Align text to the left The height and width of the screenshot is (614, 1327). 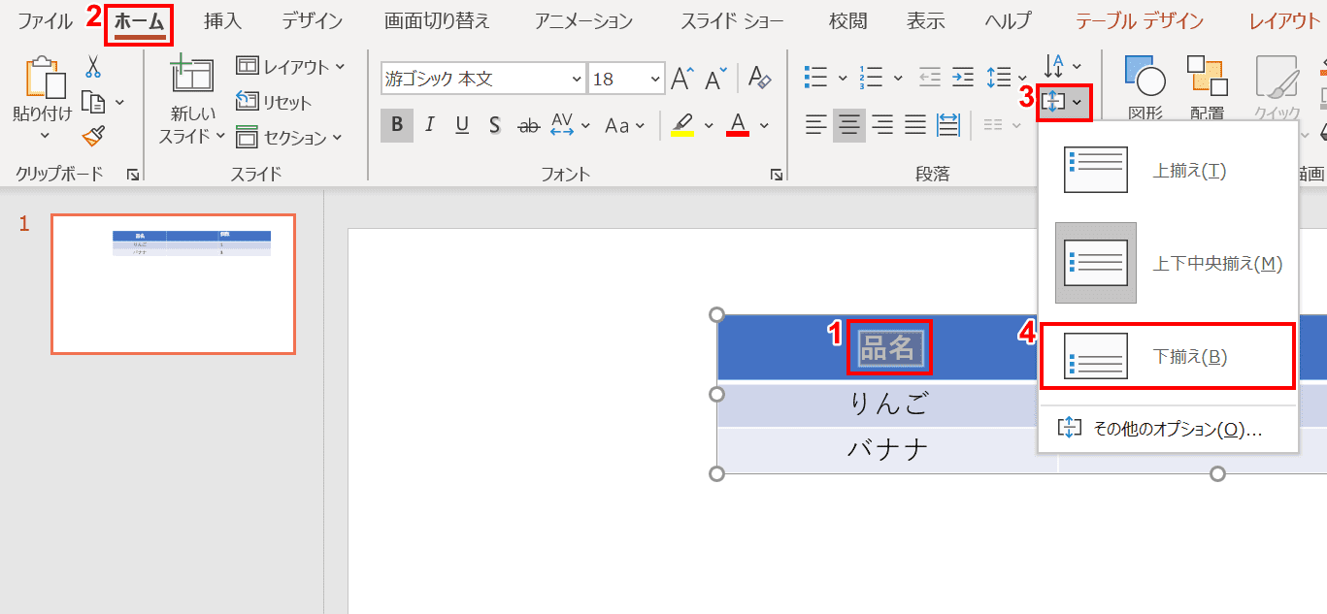pos(816,124)
